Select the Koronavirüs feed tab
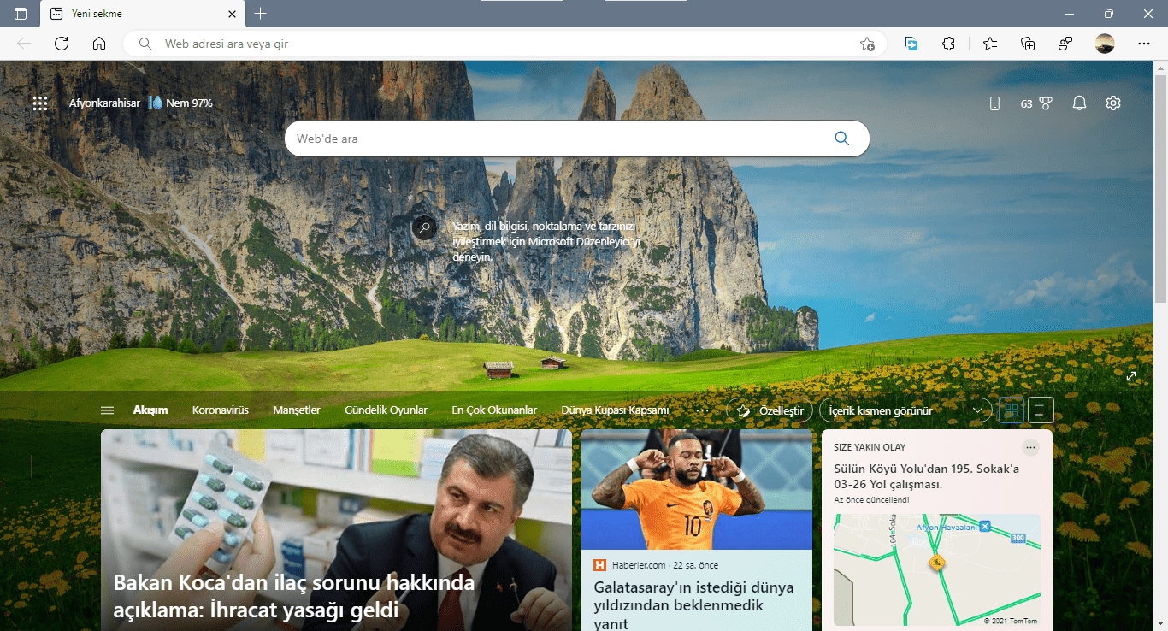Image resolution: width=1168 pixels, height=631 pixels. (x=220, y=410)
